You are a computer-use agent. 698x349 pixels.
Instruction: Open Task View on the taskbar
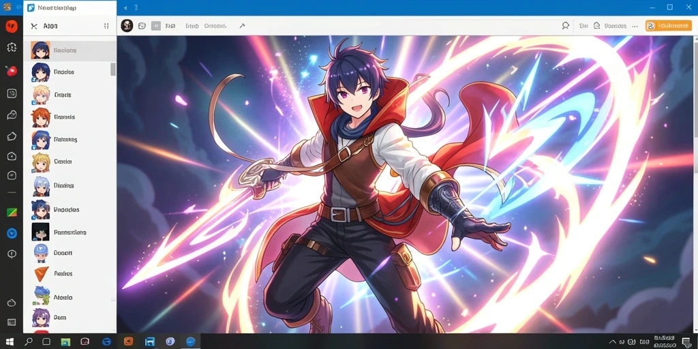point(46,342)
